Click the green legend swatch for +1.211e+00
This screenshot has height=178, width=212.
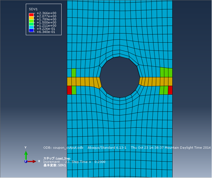pyautogui.click(x=31, y=24)
